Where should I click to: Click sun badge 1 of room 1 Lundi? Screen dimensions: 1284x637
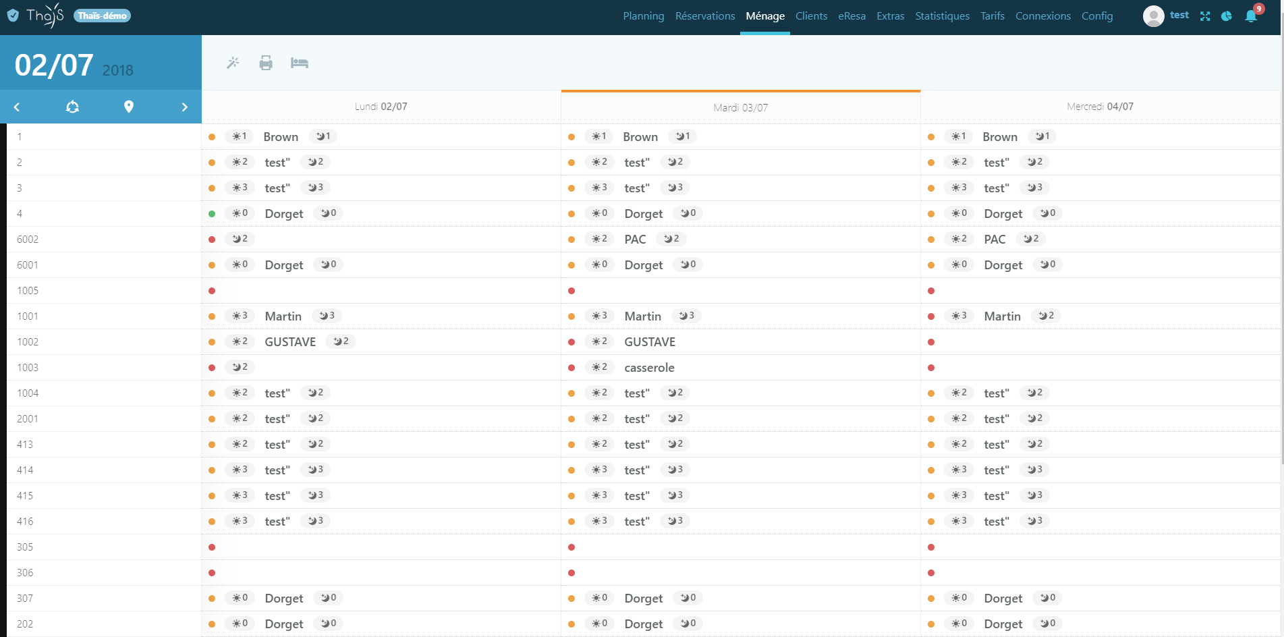click(239, 136)
